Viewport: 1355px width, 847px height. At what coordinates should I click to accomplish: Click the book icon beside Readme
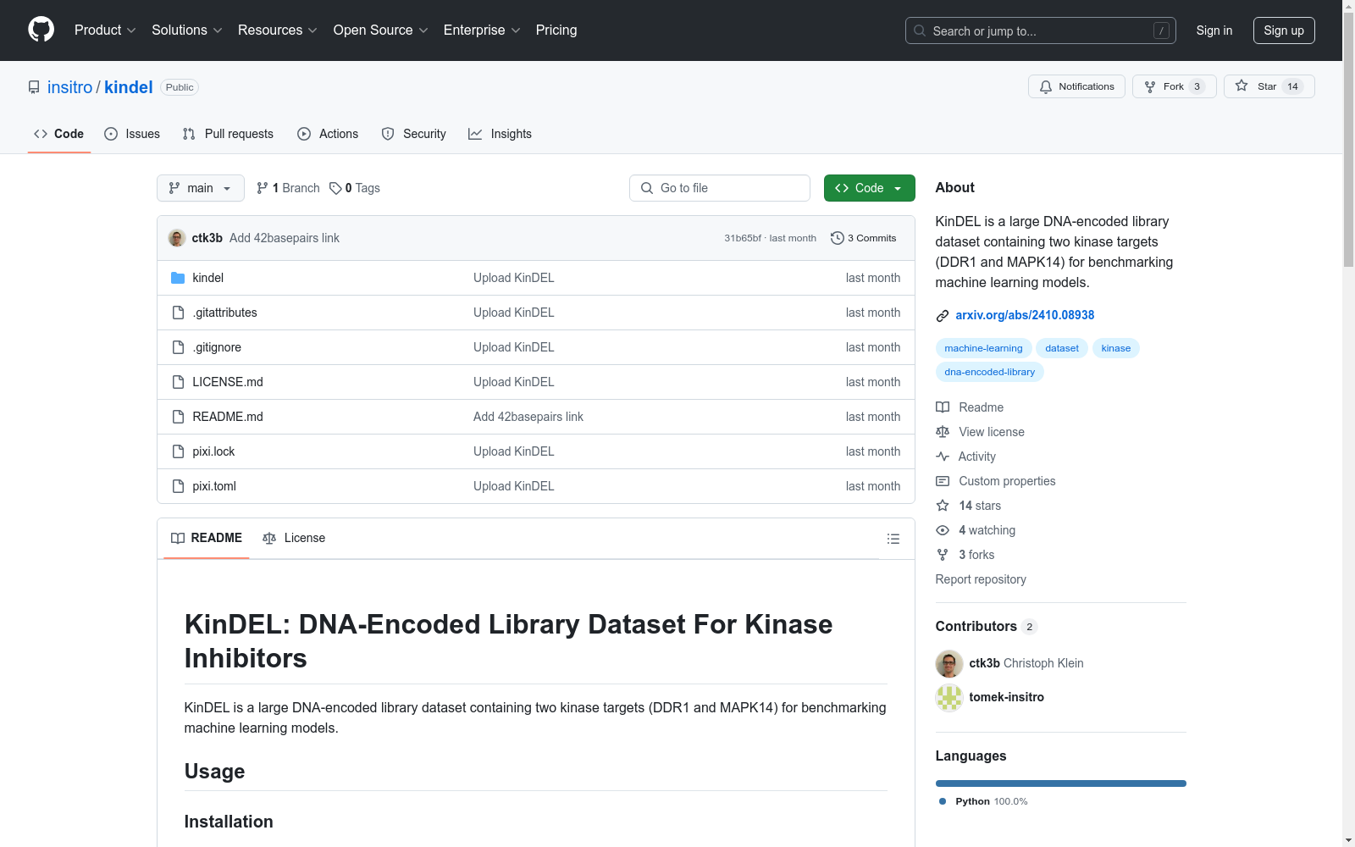(x=943, y=407)
